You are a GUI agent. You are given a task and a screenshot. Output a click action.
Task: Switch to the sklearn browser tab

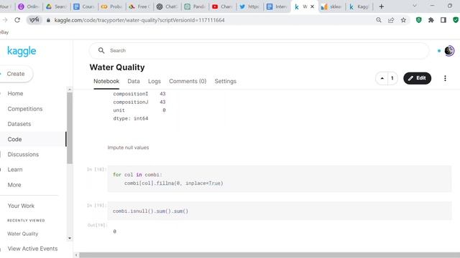[x=331, y=6]
